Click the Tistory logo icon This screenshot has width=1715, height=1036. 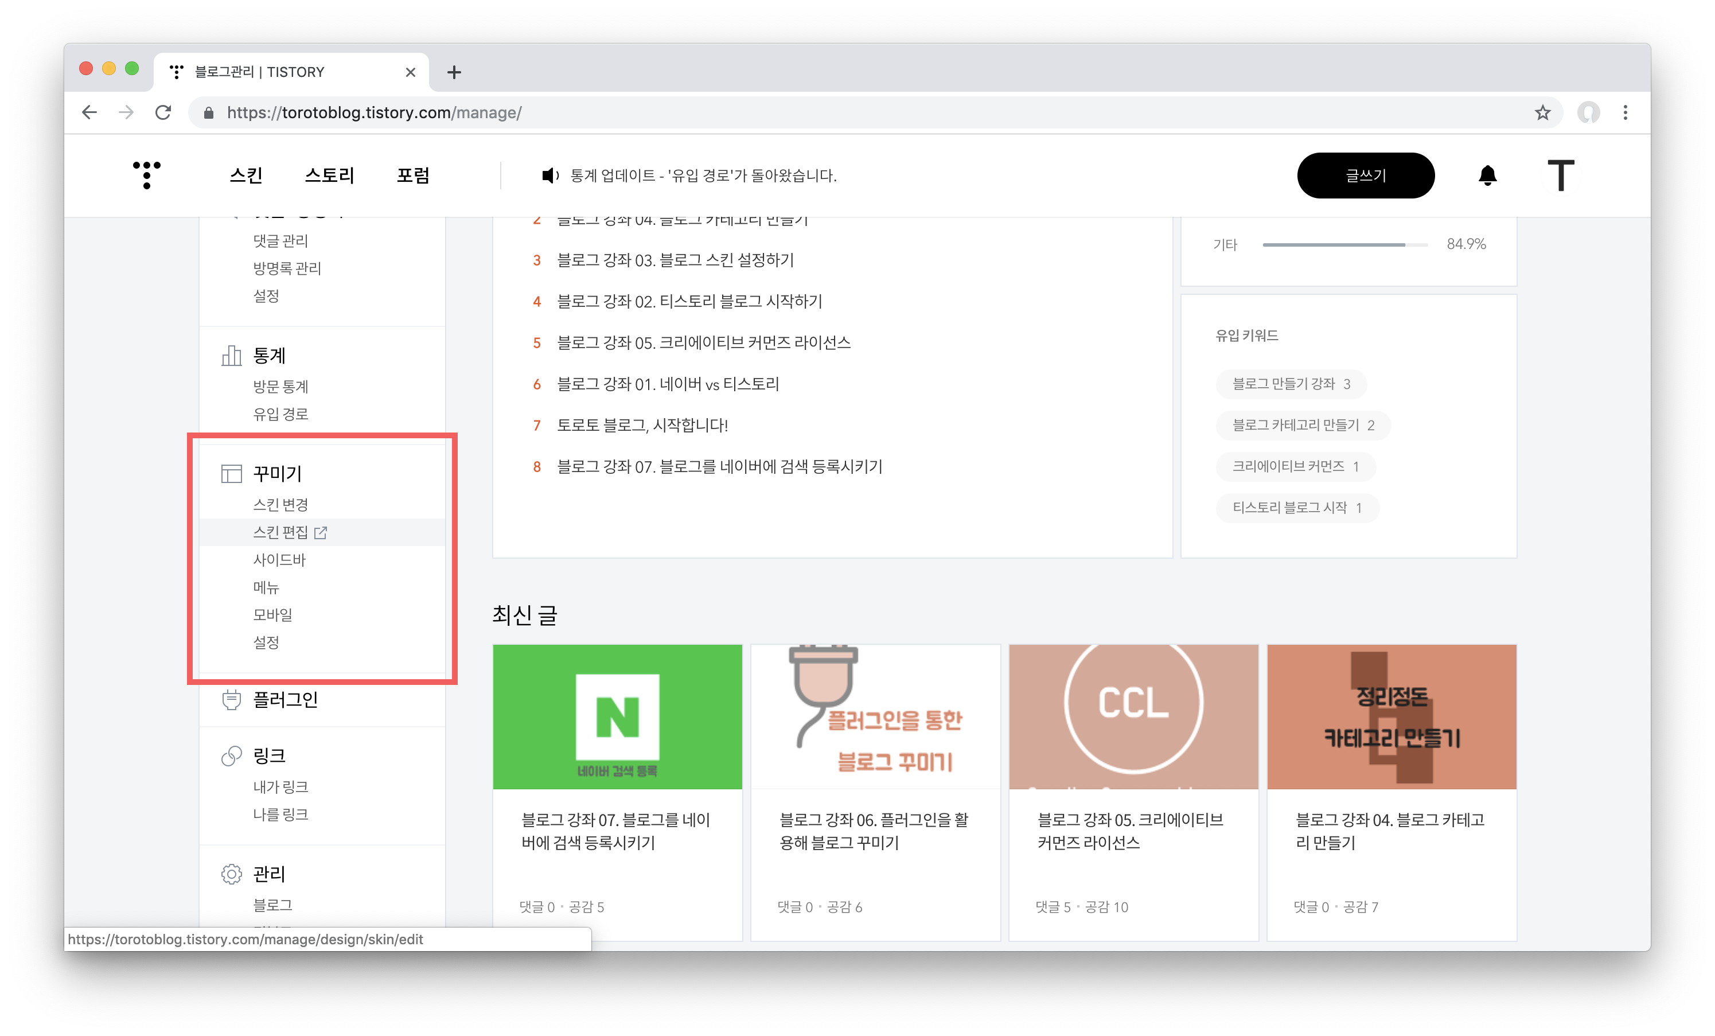click(146, 175)
